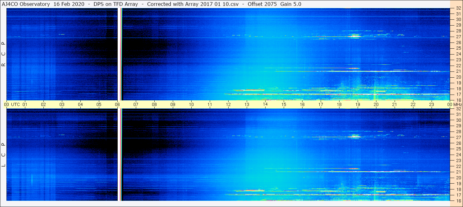Click the 22 MHz label in LCP panel
This screenshot has height=207, width=463.
[x=458, y=166]
